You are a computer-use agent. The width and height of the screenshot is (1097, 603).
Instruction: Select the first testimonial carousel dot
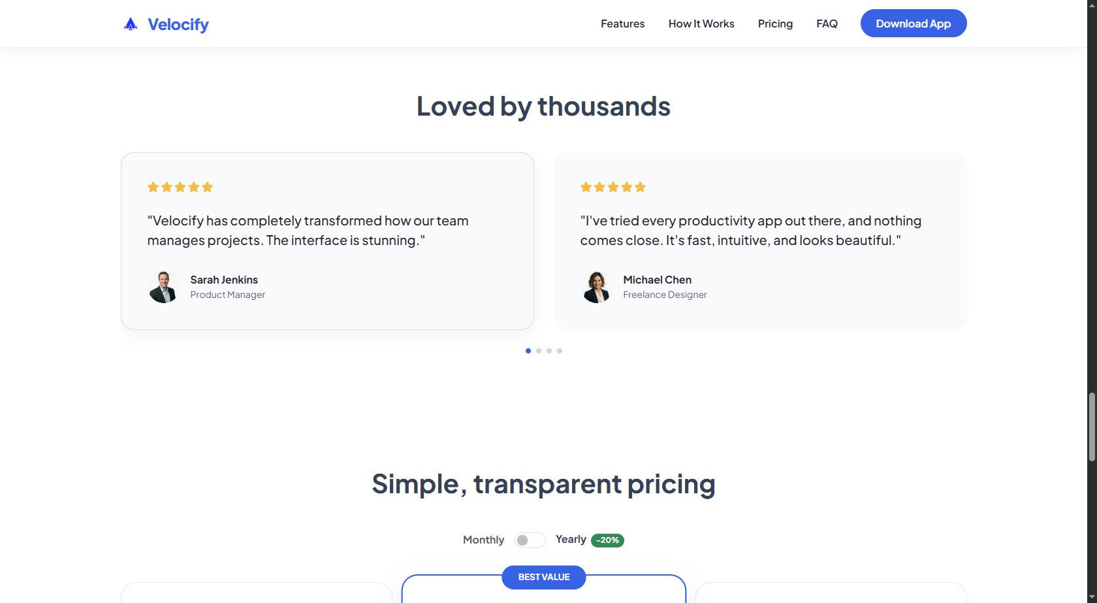point(528,351)
